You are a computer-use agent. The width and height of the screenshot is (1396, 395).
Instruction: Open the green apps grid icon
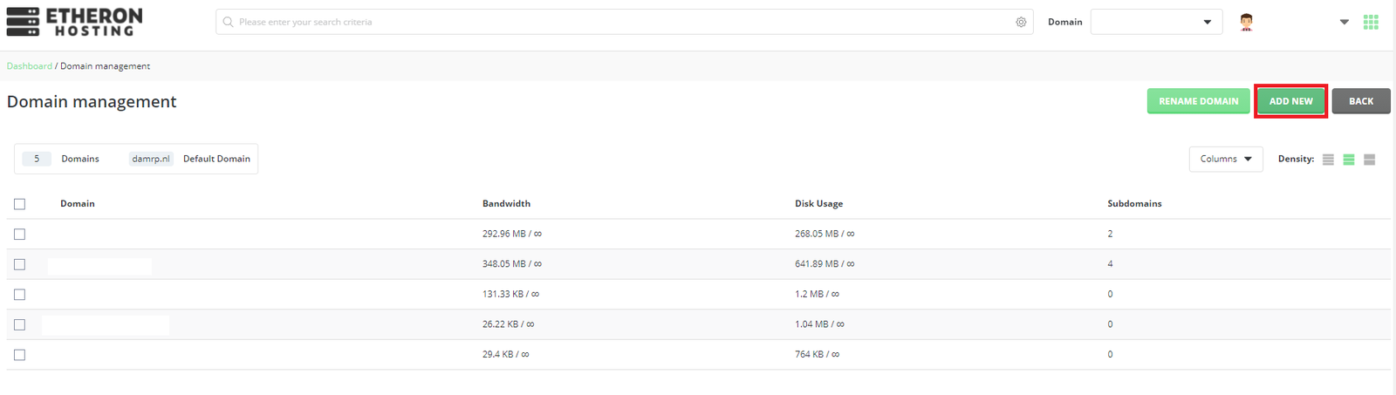pos(1371,22)
